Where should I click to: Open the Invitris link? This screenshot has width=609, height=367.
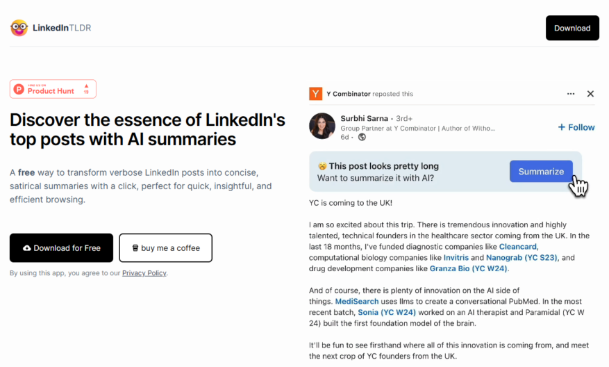click(x=456, y=257)
